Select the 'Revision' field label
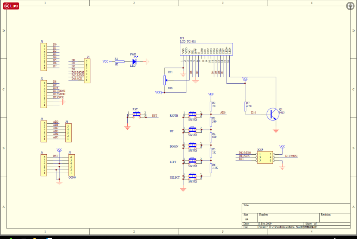The image size is (357, 239). click(326, 215)
